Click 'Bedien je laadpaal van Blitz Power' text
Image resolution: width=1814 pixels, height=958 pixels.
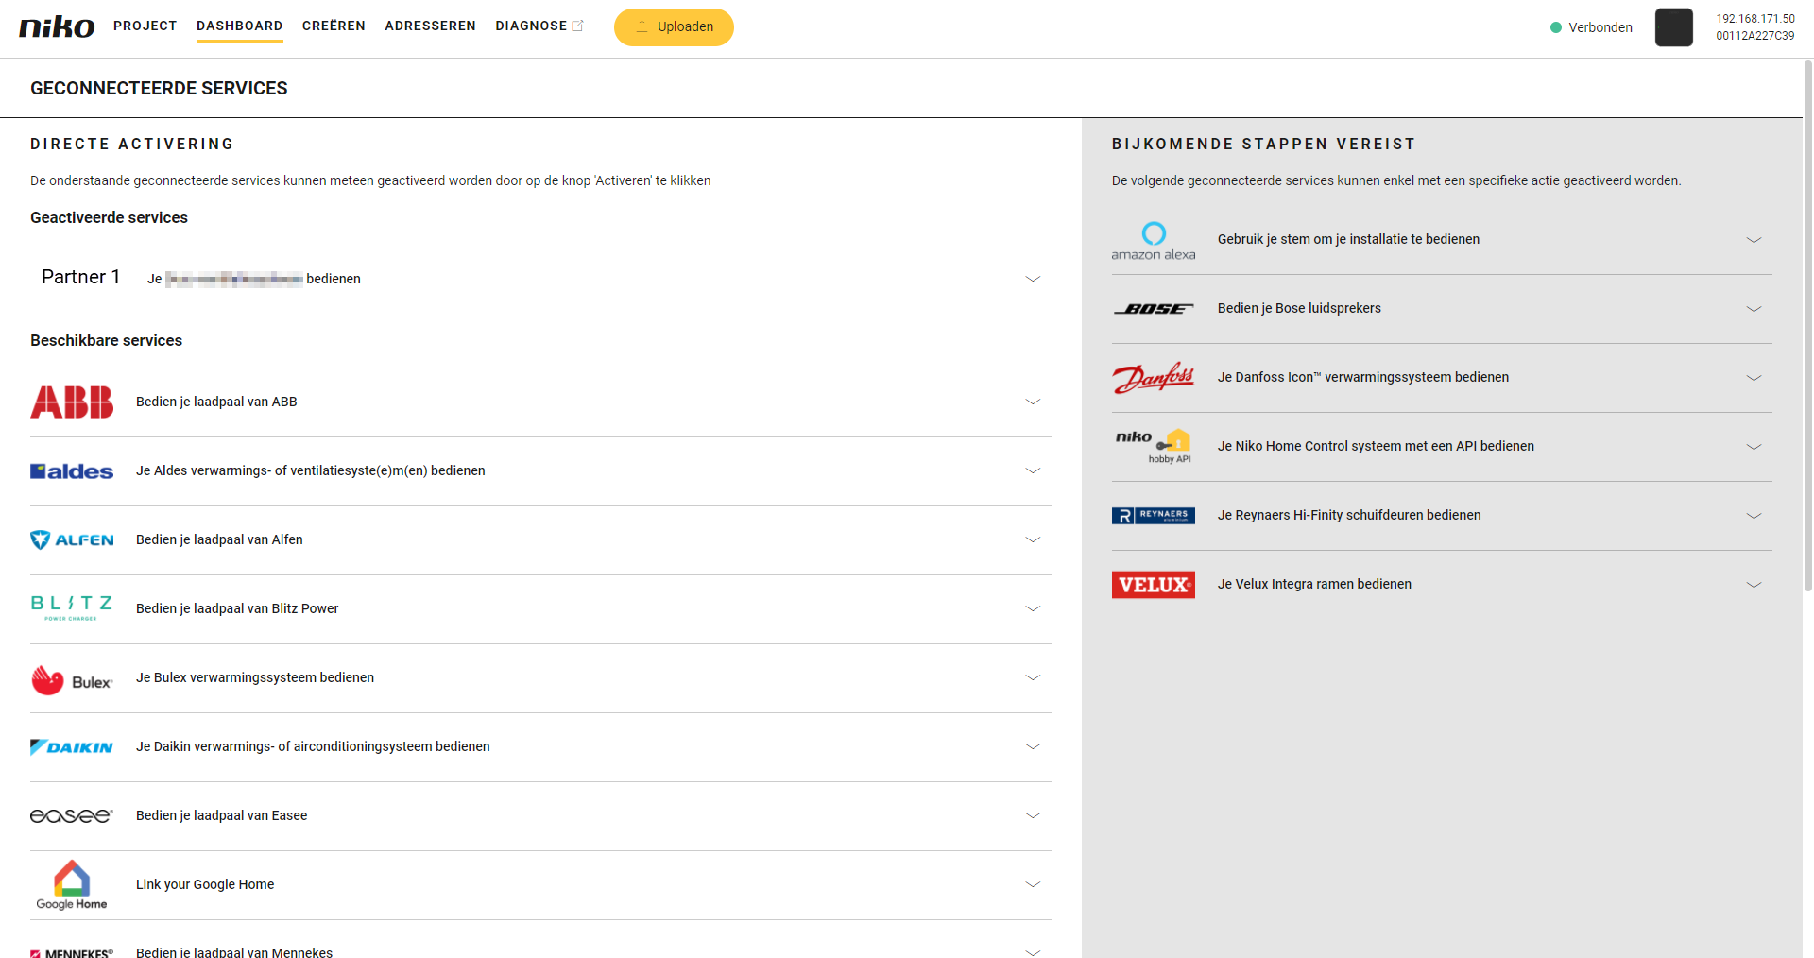237,608
